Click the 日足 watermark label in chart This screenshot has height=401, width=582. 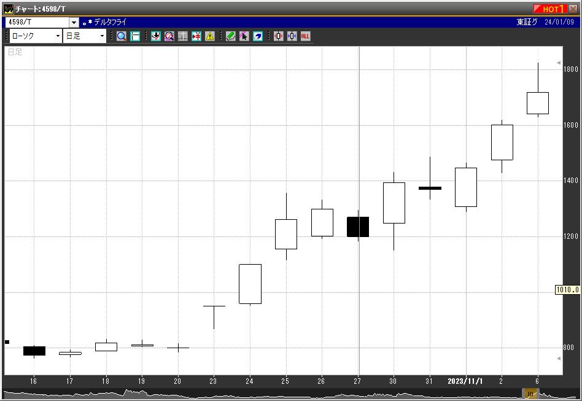tap(15, 52)
